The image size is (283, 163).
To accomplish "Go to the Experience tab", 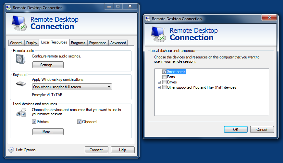I will pyautogui.click(x=98, y=43).
